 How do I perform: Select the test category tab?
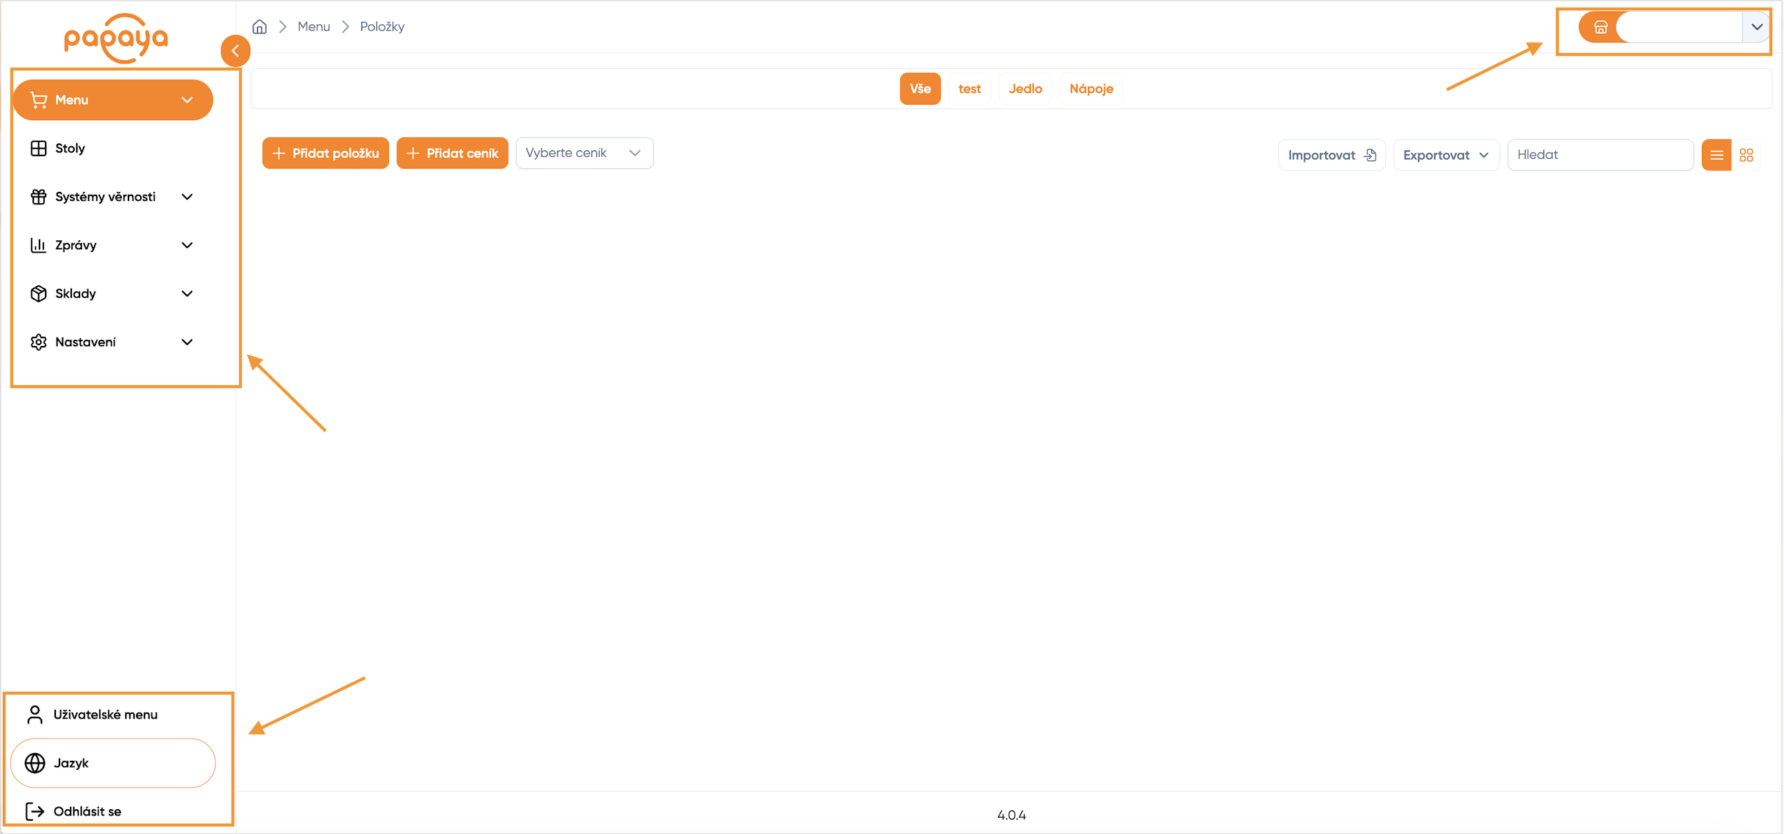(x=969, y=88)
